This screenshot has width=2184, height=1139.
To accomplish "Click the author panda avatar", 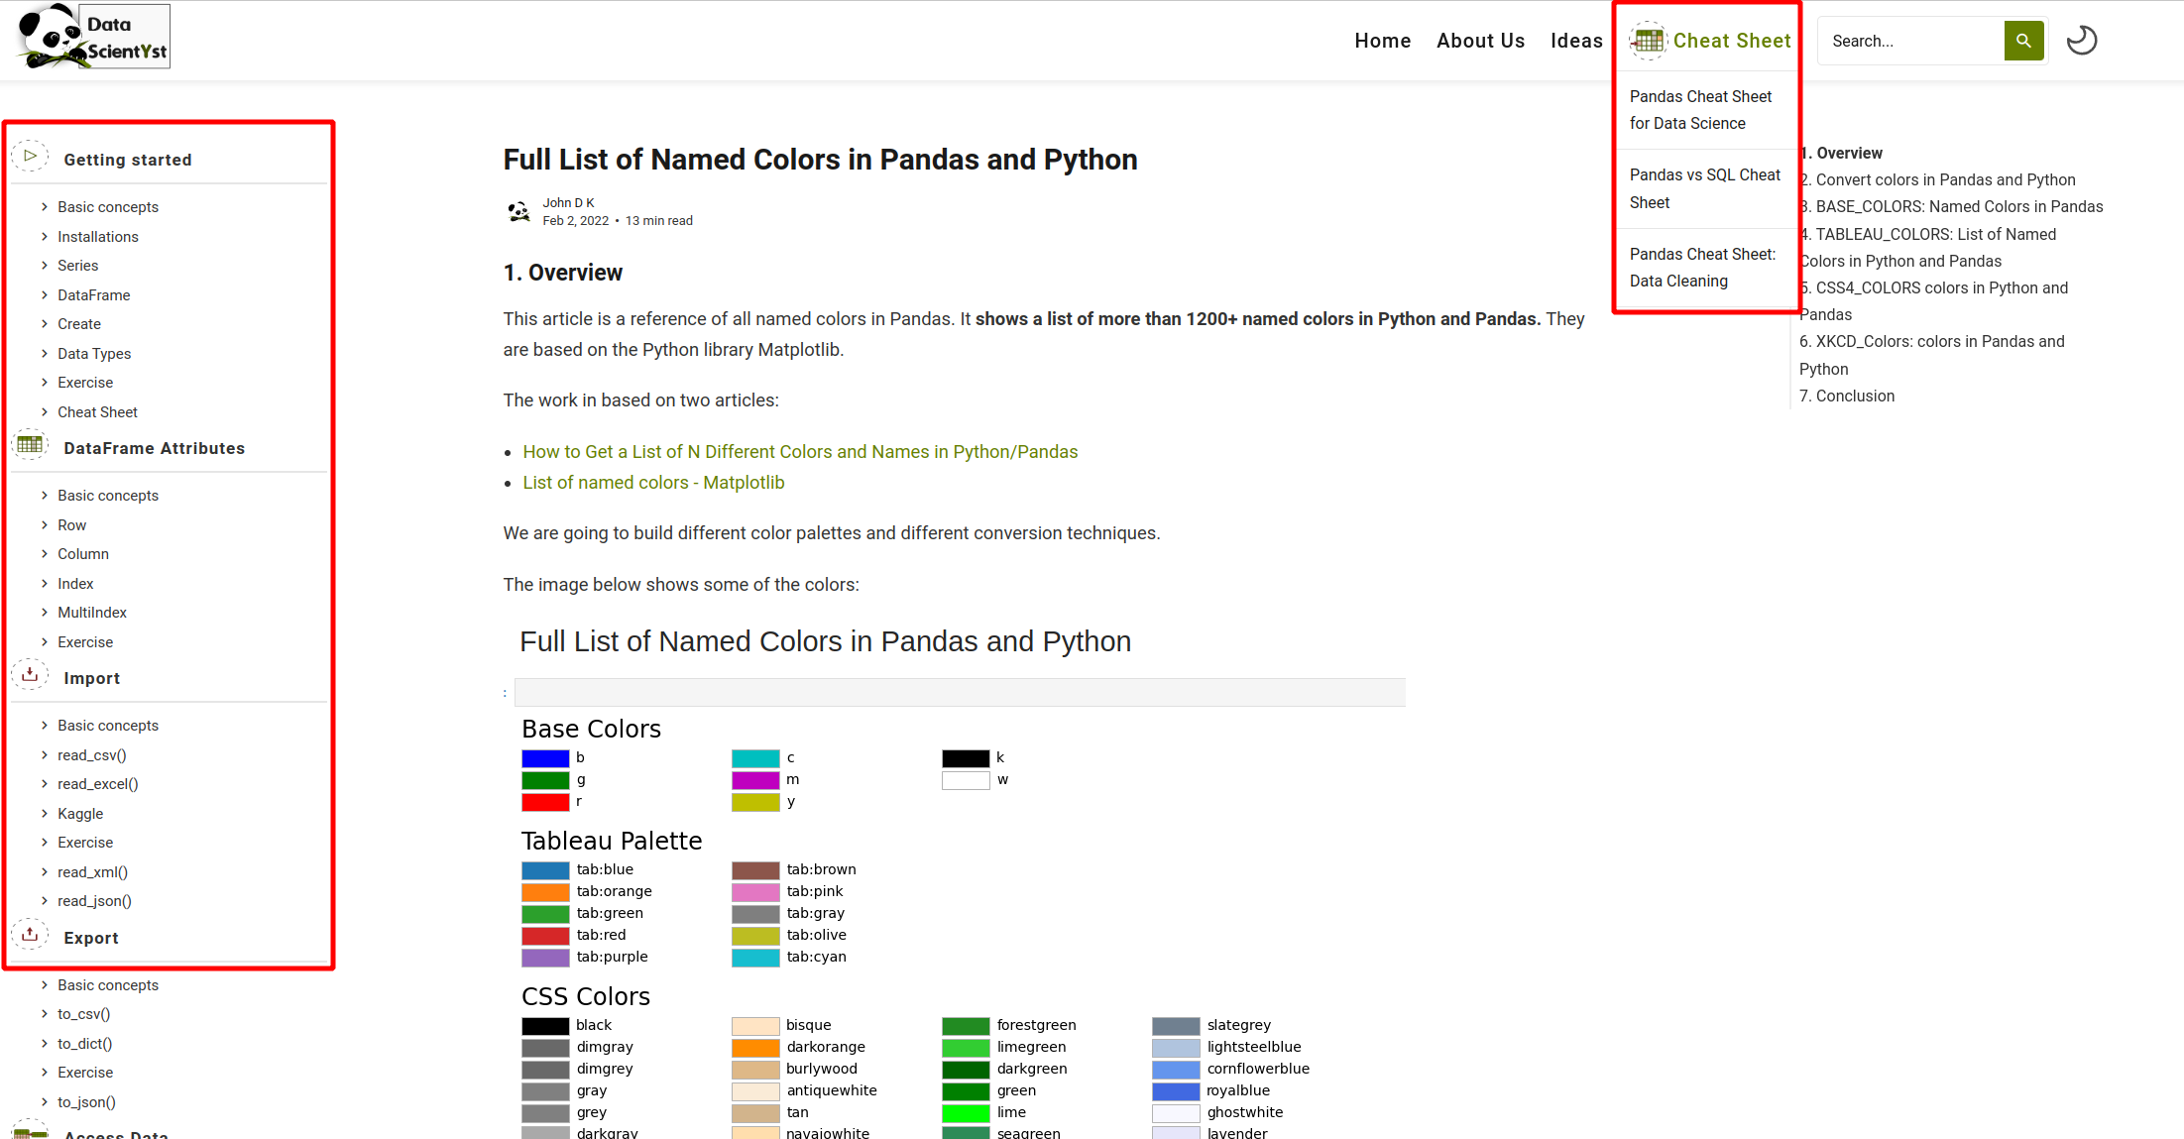I will pyautogui.click(x=518, y=211).
